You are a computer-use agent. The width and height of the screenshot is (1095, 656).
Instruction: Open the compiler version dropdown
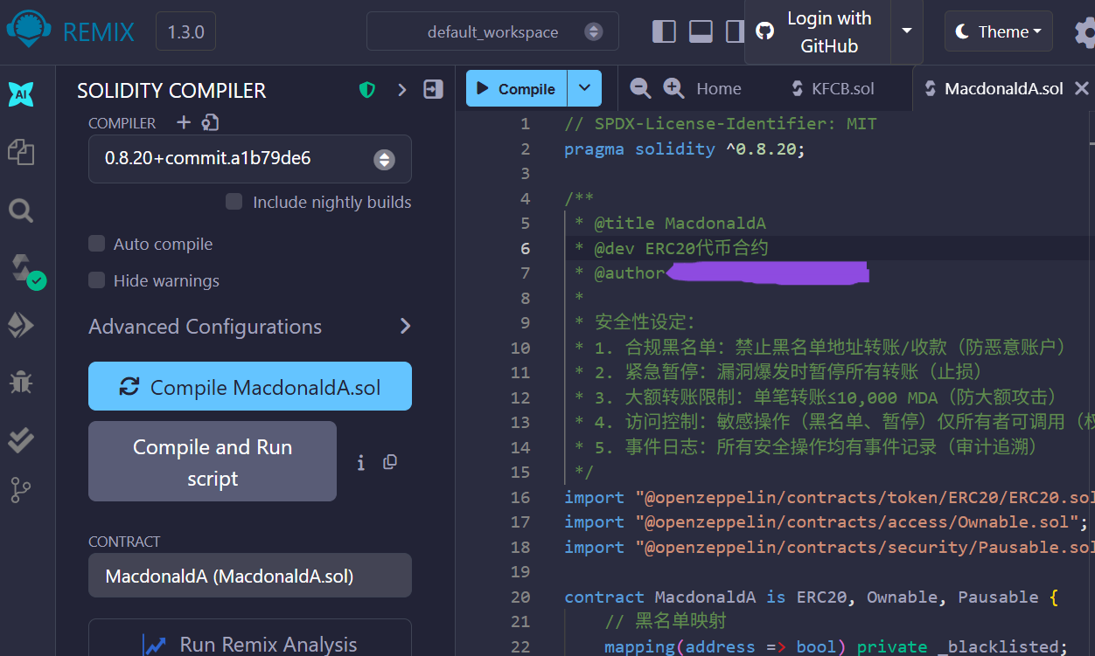[x=250, y=159]
